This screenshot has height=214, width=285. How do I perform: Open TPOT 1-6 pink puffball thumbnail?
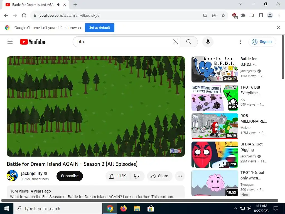[x=215, y=183]
